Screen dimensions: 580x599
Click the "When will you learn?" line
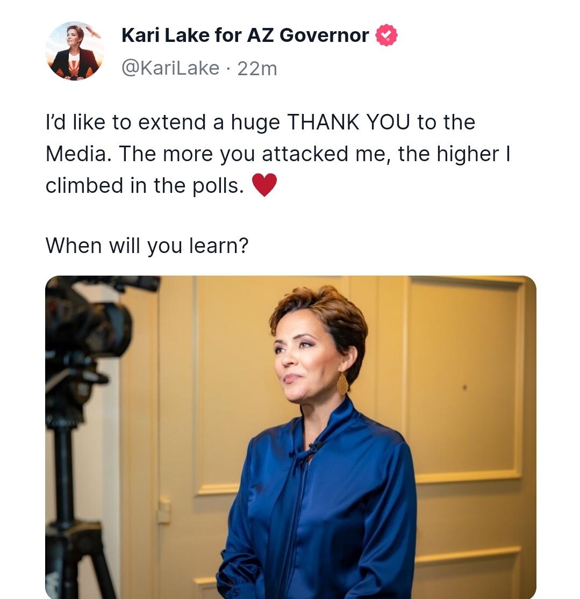tap(147, 246)
